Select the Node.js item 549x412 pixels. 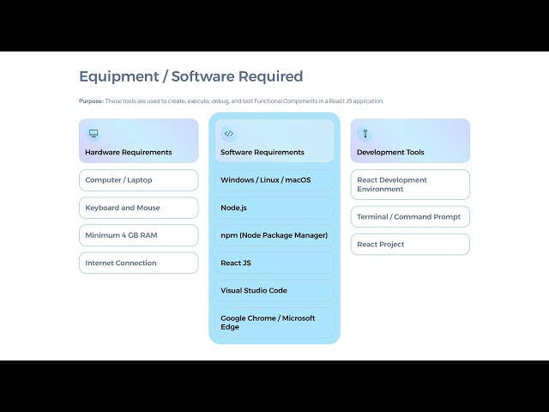click(274, 208)
